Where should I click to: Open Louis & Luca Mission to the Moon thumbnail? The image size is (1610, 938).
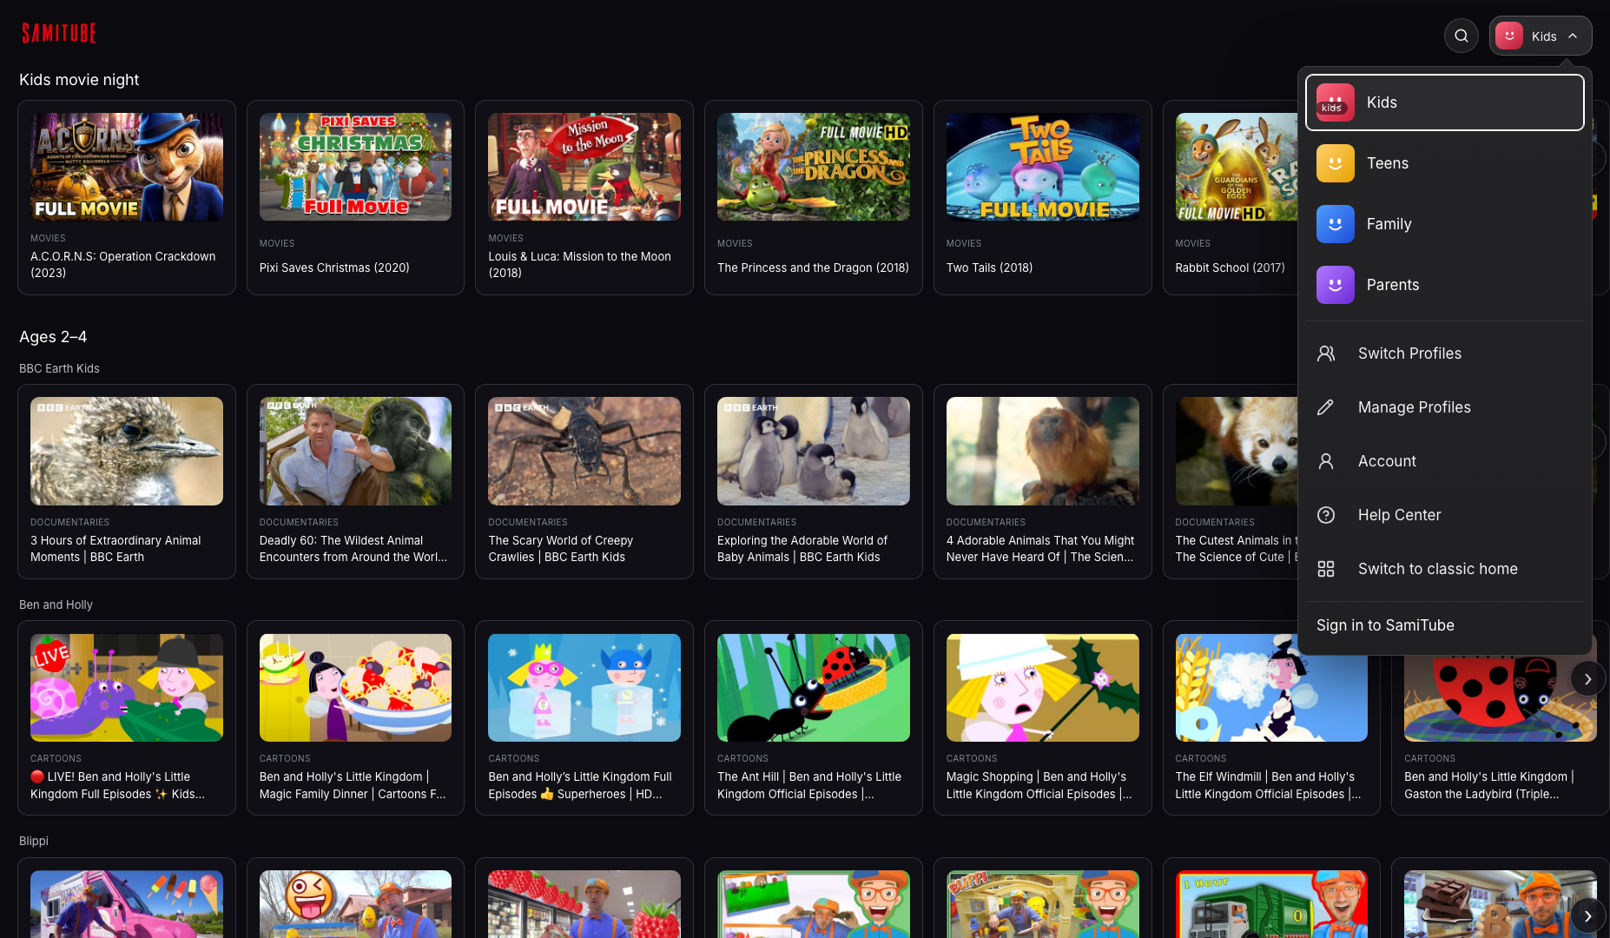pos(584,167)
